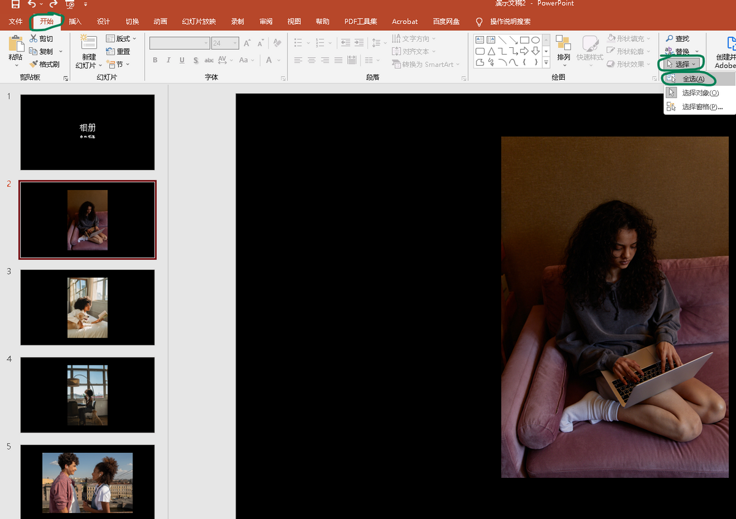This screenshot has height=519, width=736.
Task: Increase font size with the larger A
Action: (247, 43)
